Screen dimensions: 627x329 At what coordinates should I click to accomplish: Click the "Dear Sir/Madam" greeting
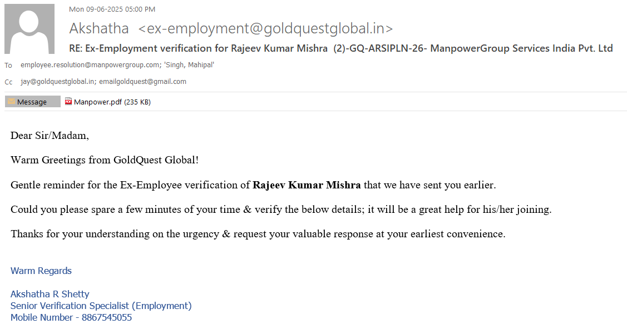click(x=50, y=136)
